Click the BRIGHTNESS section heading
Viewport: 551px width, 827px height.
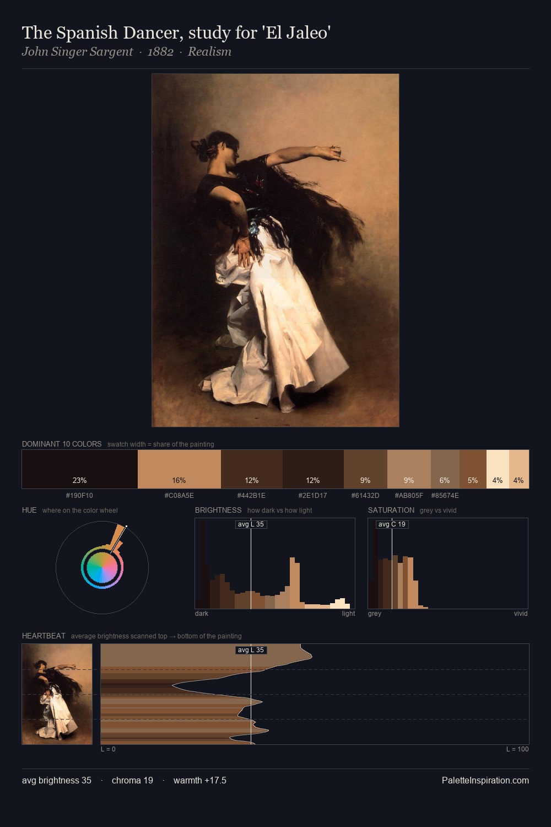pyautogui.click(x=218, y=510)
